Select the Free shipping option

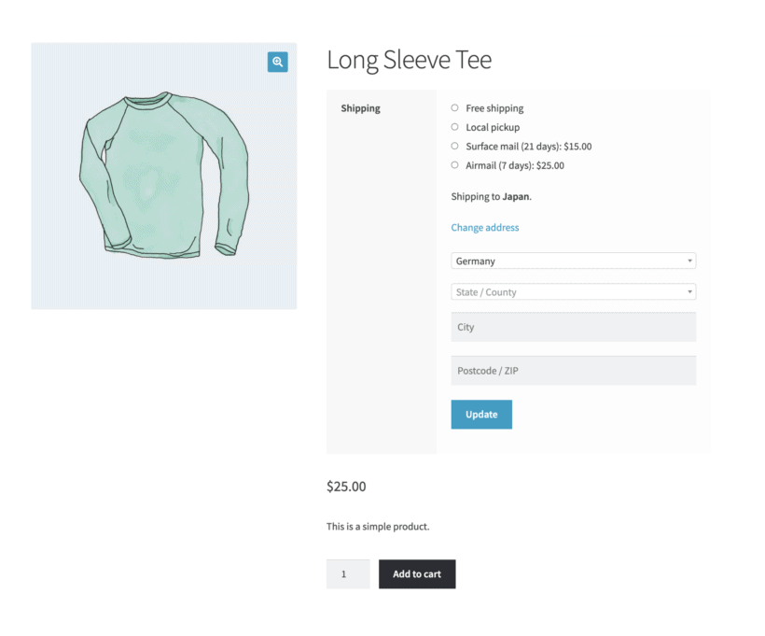pyautogui.click(x=455, y=107)
